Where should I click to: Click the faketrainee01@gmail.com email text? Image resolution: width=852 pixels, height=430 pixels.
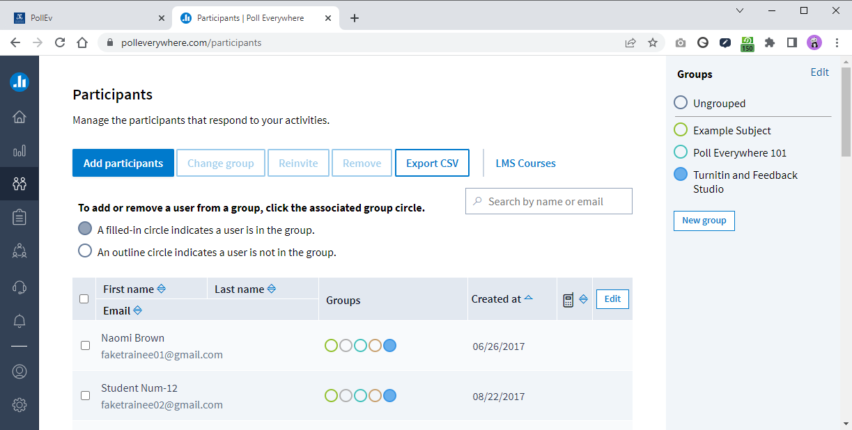(x=162, y=355)
